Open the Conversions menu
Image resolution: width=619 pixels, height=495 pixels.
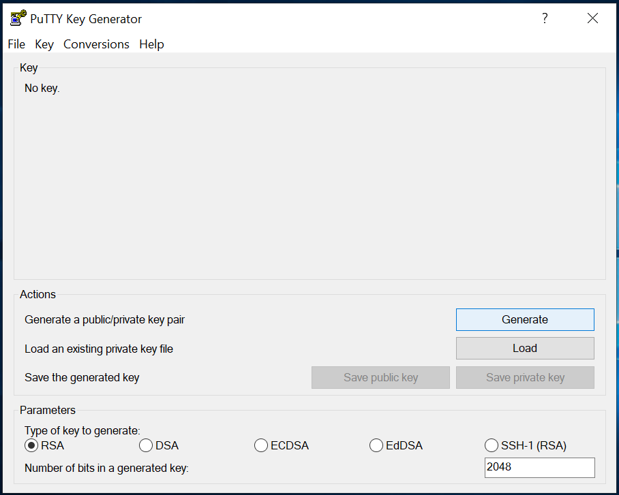coord(96,44)
